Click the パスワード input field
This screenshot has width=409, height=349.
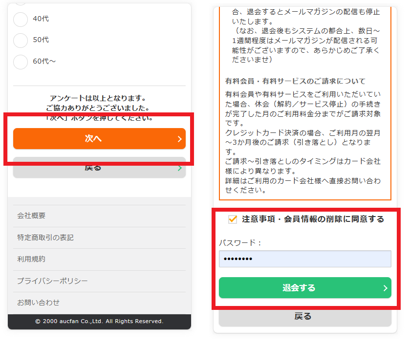tap(304, 258)
